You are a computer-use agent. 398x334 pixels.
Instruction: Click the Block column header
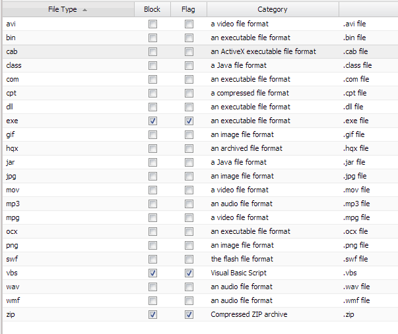[x=152, y=9]
